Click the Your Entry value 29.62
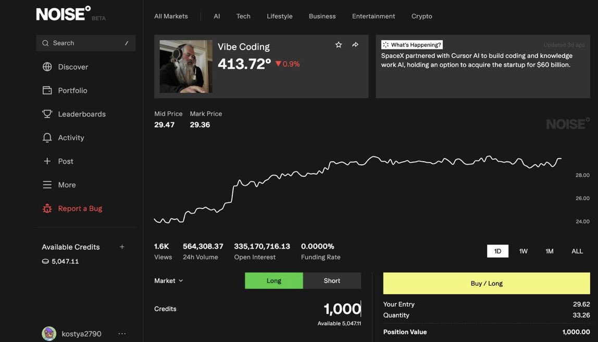Viewport: 598px width, 342px height. (x=581, y=304)
